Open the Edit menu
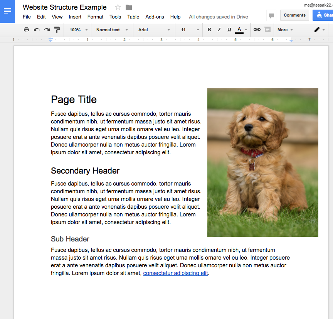 [41, 17]
